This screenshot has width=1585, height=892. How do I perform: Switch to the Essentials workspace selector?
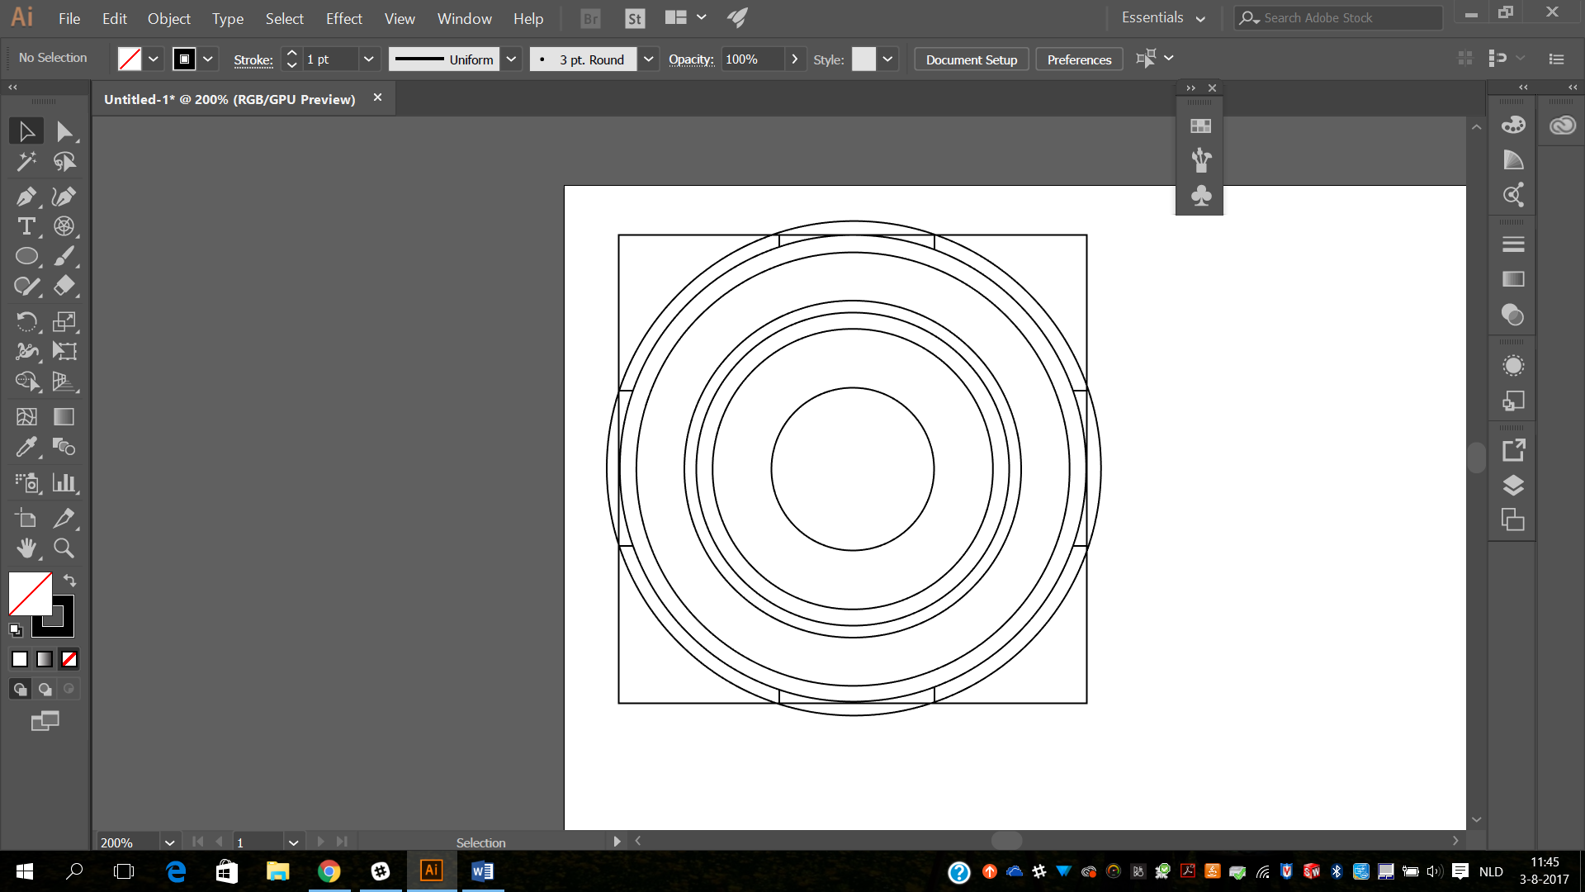coord(1154,17)
